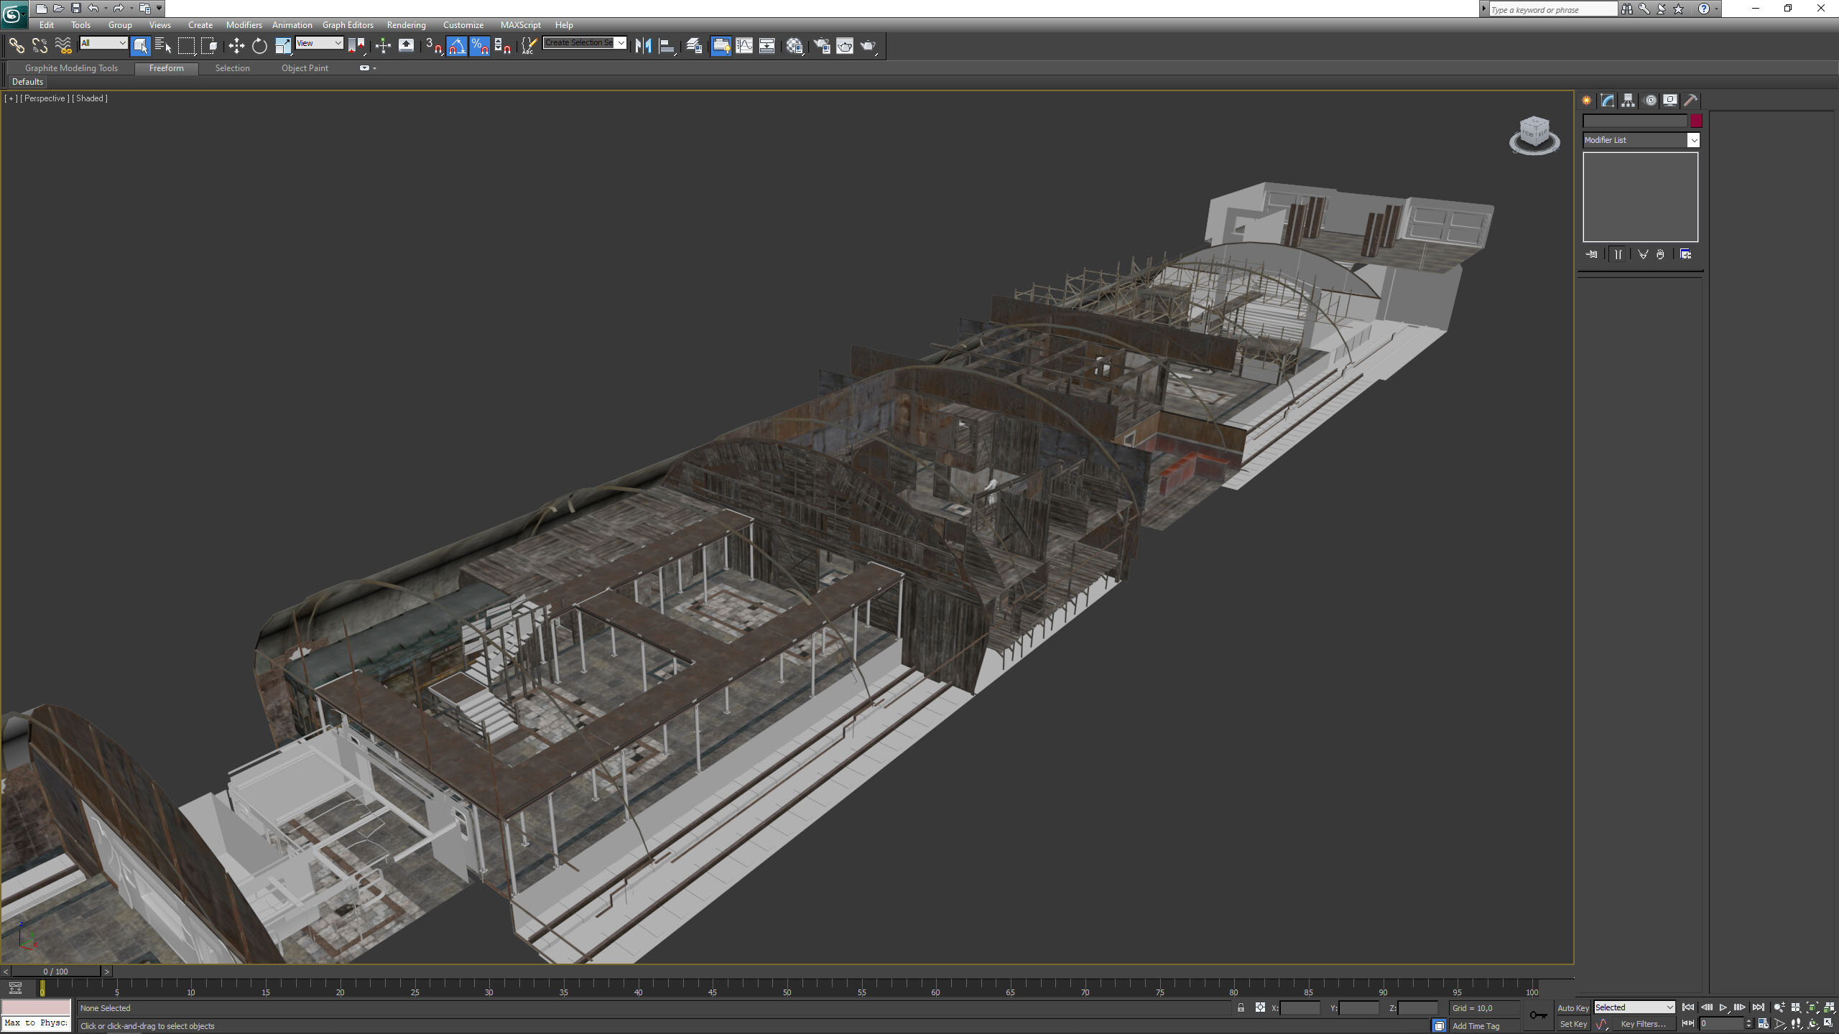Click the Render Production teapot icon

coord(868,46)
